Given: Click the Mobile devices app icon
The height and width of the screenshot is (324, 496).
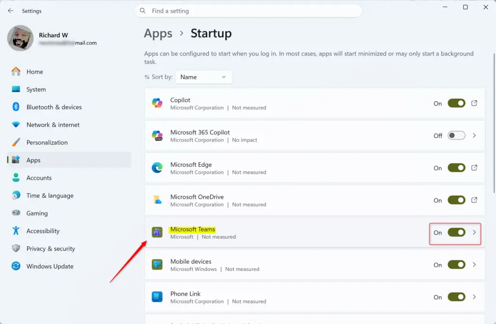Looking at the screenshot, I should (157, 264).
